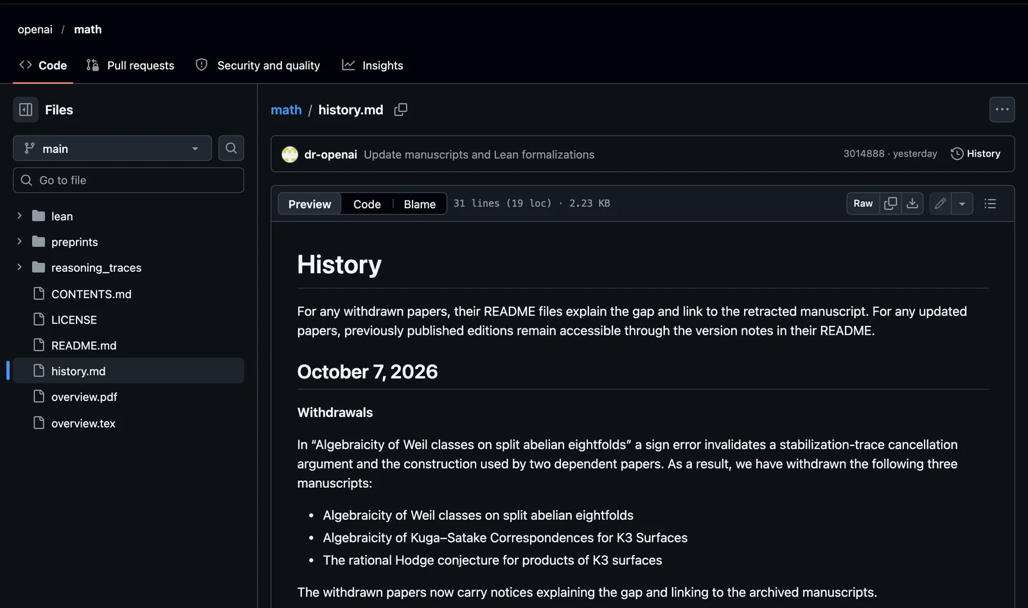Open the Pull requests tab
Screen dimensions: 1028x608
(x=130, y=66)
